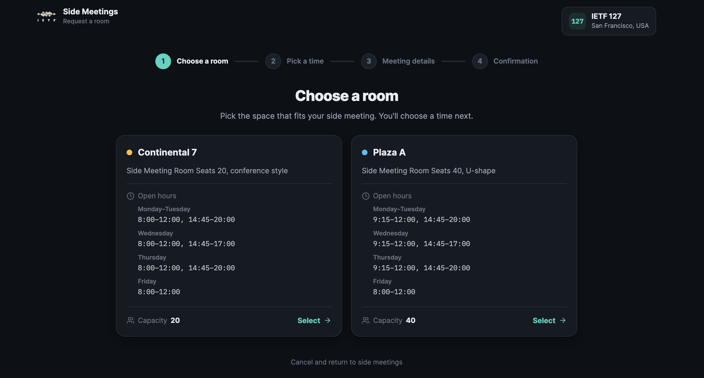This screenshot has height=378, width=704.
Task: Go to step 1 Choose a room
Action: pyautogui.click(x=192, y=61)
